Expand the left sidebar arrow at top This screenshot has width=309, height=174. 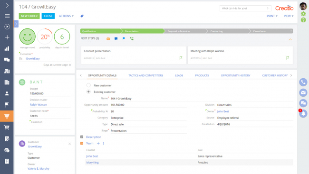(7, 5)
